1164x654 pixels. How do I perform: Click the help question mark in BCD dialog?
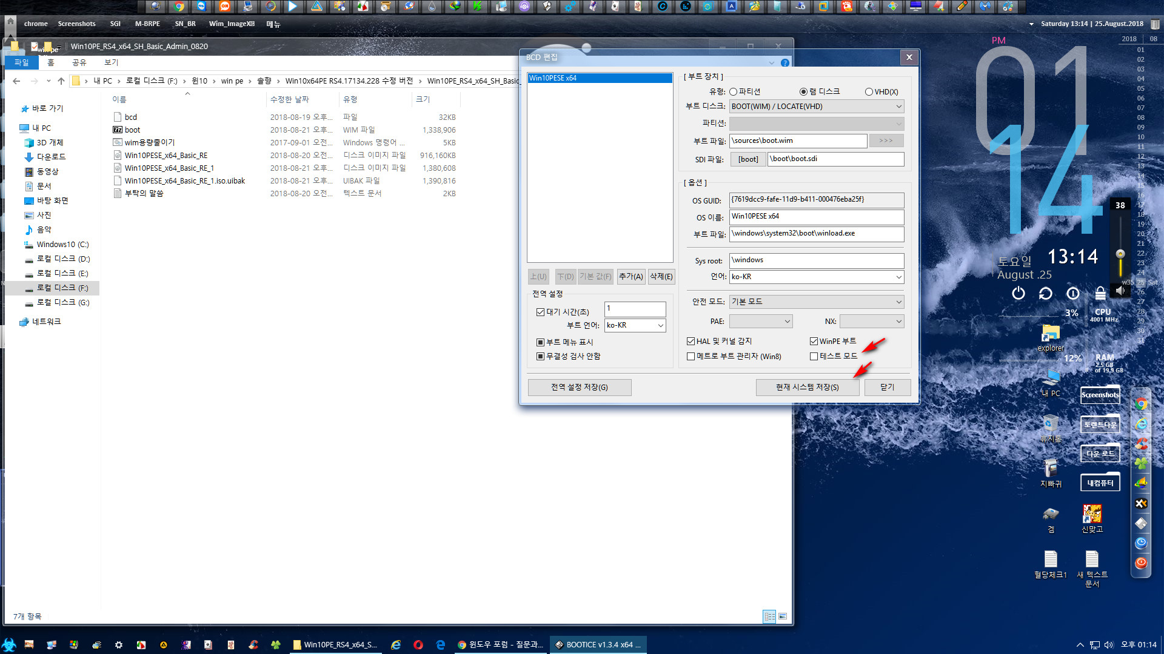(785, 63)
